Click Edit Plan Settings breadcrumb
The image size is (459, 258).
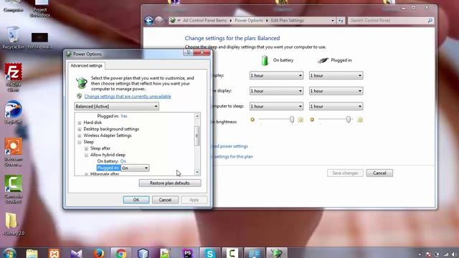(287, 21)
